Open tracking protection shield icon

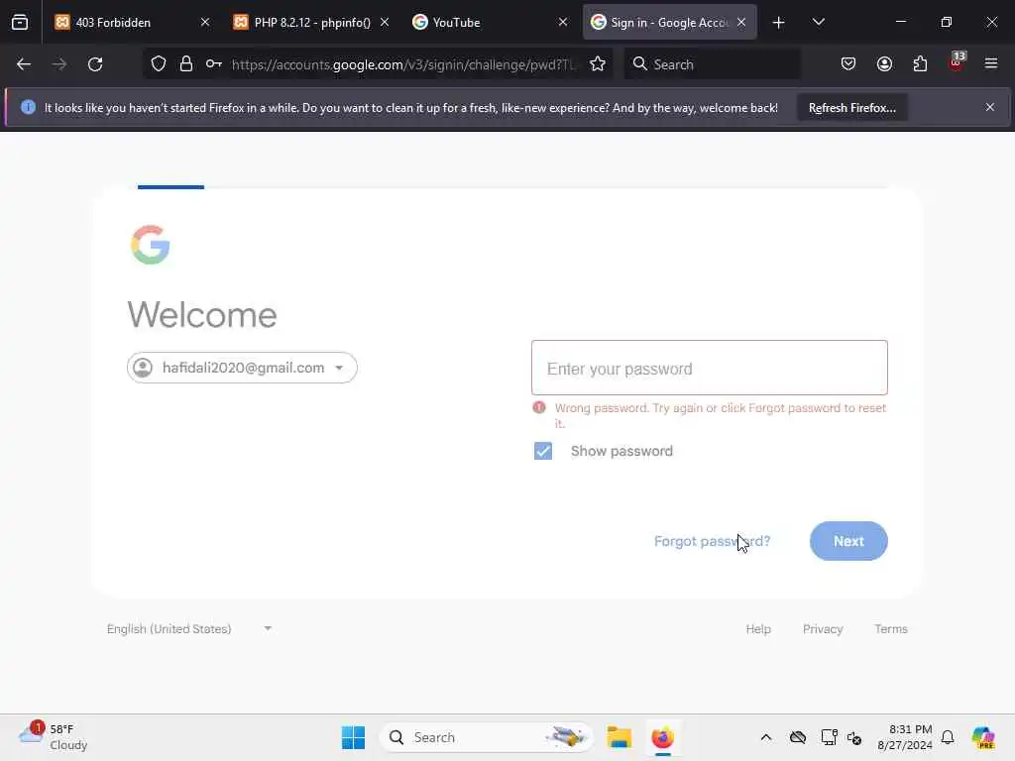[159, 64]
